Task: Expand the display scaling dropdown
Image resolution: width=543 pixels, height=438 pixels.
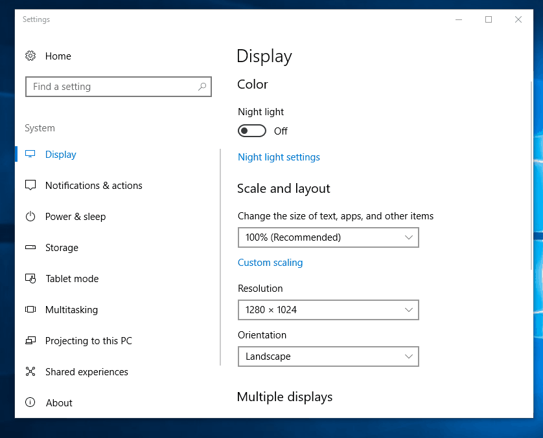Action: (328, 237)
